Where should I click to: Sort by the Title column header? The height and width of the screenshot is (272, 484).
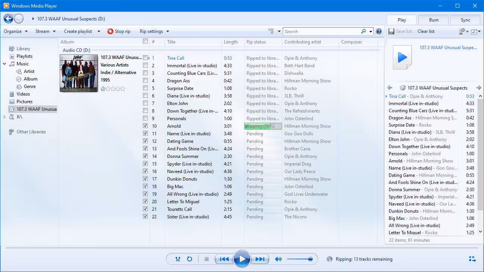click(x=193, y=42)
